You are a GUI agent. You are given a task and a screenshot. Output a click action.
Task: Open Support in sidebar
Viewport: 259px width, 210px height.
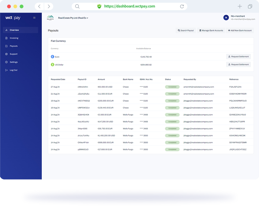pyautogui.click(x=14, y=54)
